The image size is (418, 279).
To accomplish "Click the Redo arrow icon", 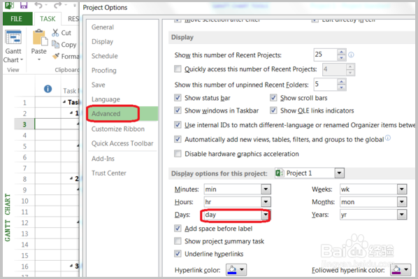I will (57, 5).
